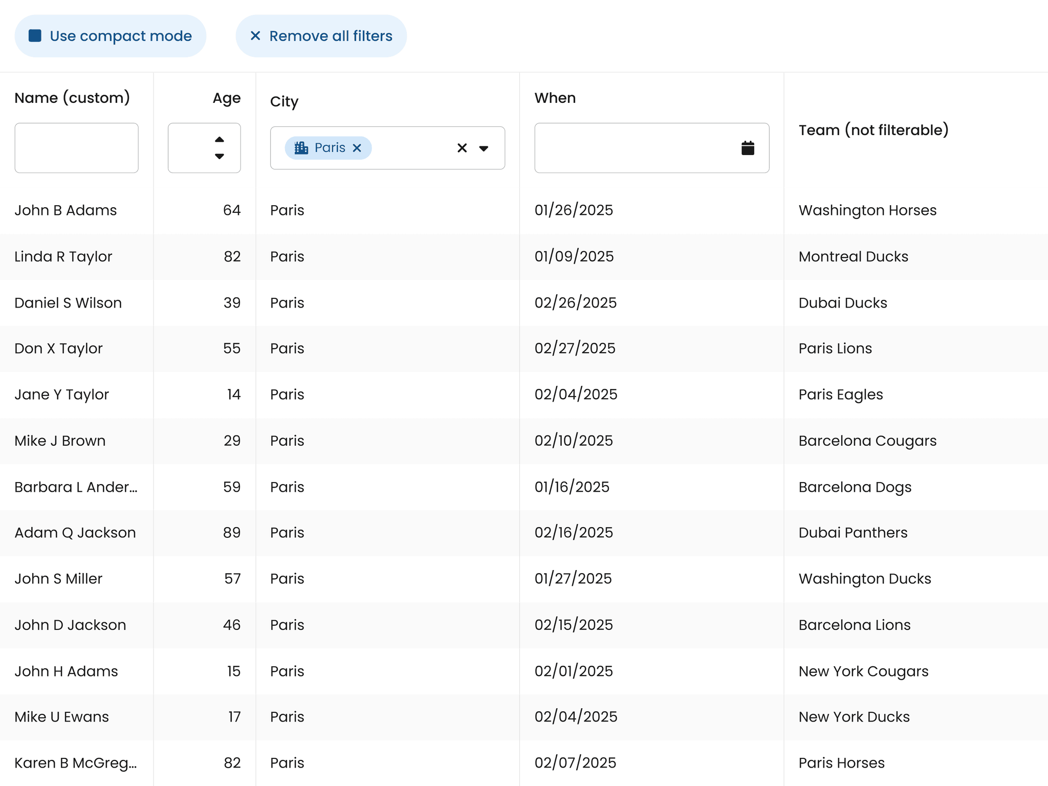Select the John B Adams row
The image size is (1048, 786).
coord(65,210)
